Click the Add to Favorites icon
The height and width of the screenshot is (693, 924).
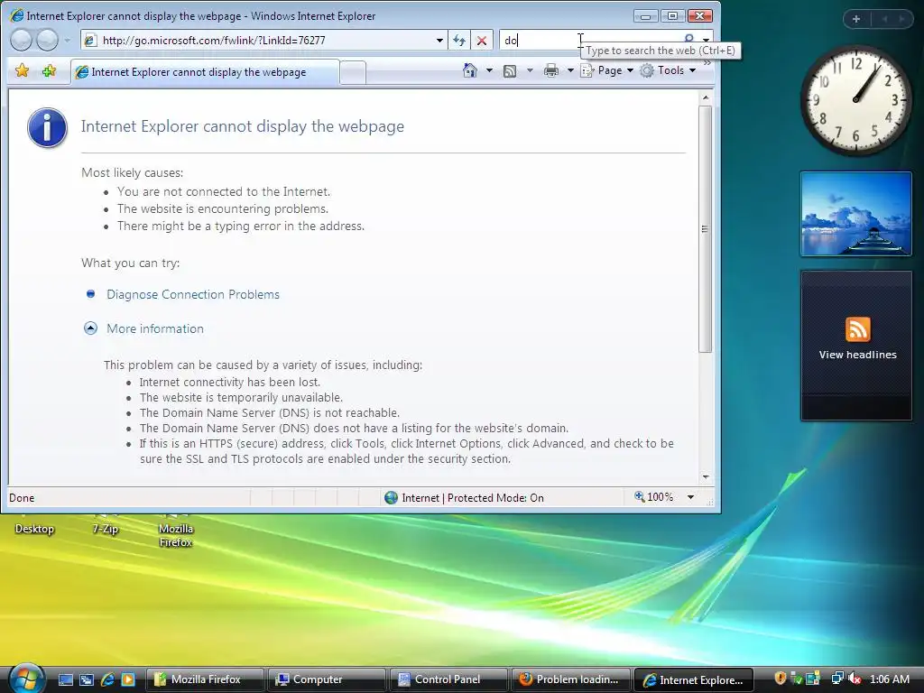click(49, 71)
